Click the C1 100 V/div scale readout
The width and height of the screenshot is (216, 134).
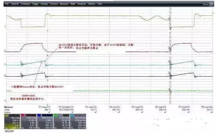pyautogui.click(x=15, y=118)
